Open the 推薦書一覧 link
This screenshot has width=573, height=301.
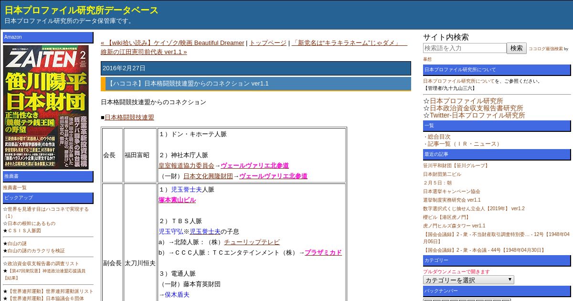(15, 188)
